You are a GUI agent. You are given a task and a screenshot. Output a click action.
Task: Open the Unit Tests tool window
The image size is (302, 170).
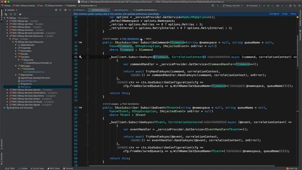point(38,169)
